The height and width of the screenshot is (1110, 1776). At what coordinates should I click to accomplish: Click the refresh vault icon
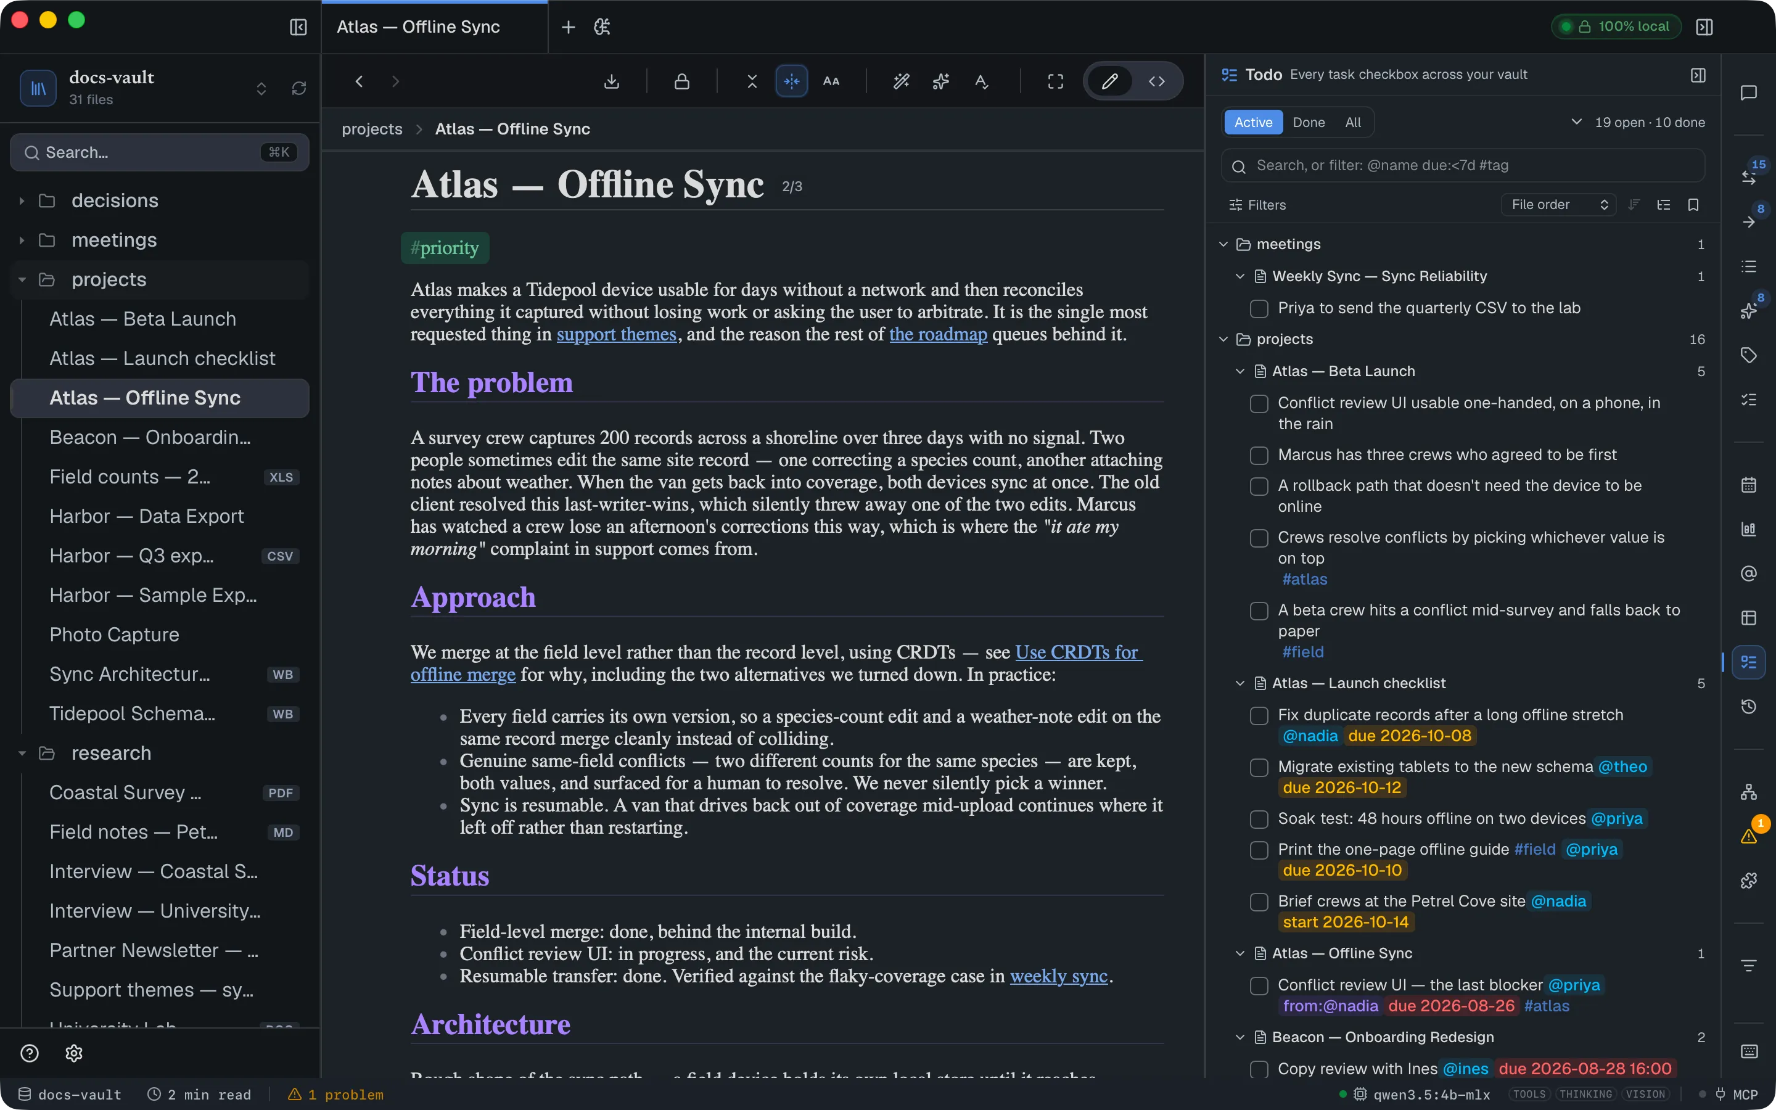(298, 88)
